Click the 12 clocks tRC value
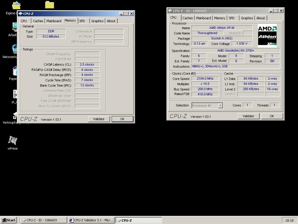The image size is (298, 224). point(87,85)
